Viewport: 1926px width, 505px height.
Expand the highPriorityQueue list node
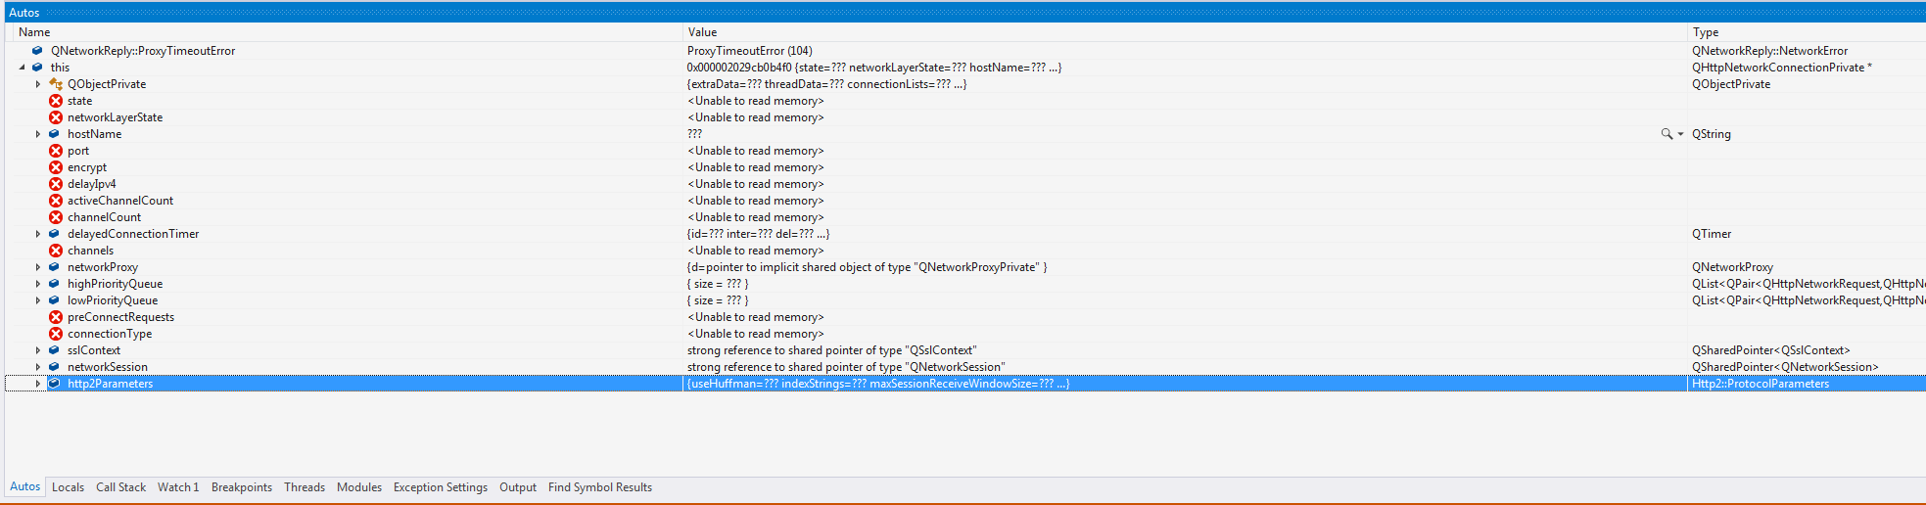(38, 284)
